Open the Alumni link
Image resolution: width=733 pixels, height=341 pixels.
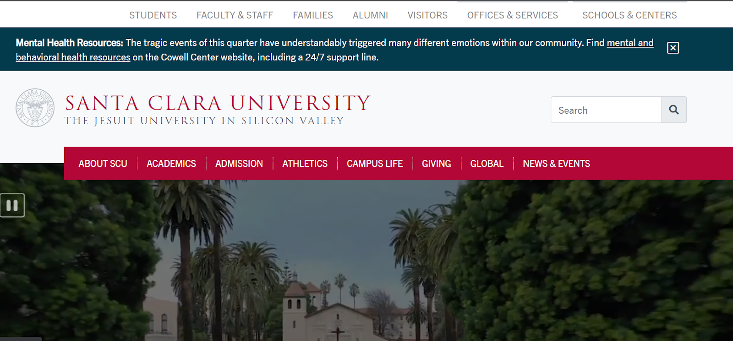(370, 15)
